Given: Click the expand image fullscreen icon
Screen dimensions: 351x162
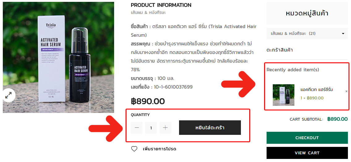Looking at the screenshot, I should pos(8,95).
